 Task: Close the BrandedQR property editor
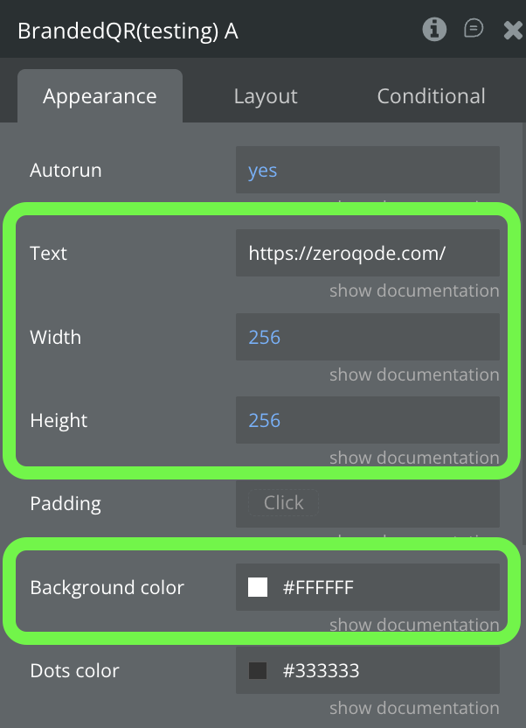tap(514, 31)
